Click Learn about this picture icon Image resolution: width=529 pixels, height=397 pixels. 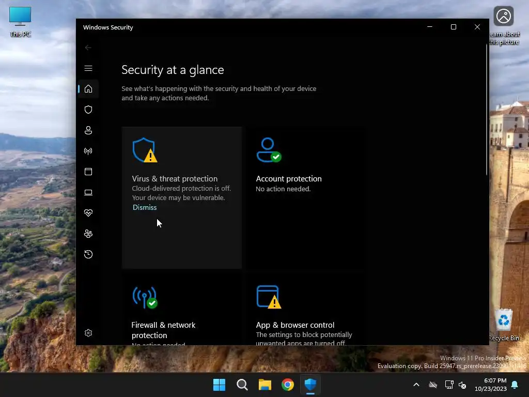[x=504, y=25]
